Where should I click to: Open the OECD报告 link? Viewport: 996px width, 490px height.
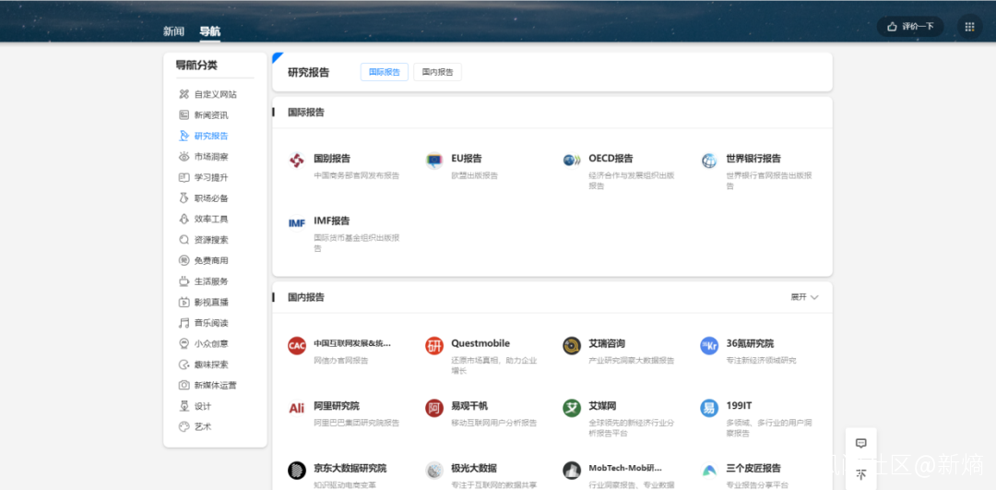tap(611, 158)
